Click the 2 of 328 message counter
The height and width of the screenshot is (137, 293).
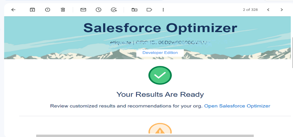pos(250,10)
